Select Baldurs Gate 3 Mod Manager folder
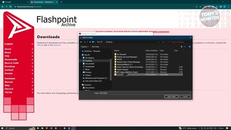Viewport: 231px width, 130px height. pos(128,62)
